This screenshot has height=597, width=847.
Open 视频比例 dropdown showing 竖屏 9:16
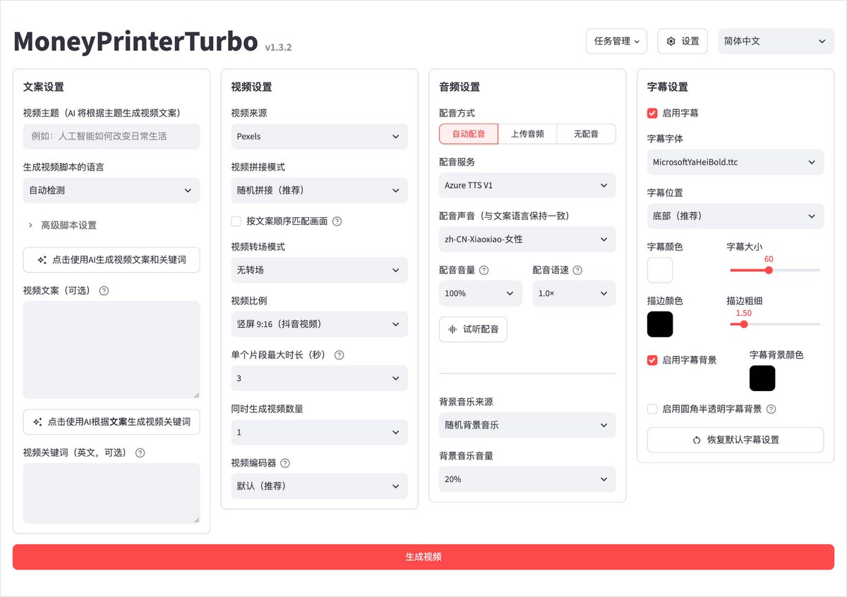[x=320, y=324]
